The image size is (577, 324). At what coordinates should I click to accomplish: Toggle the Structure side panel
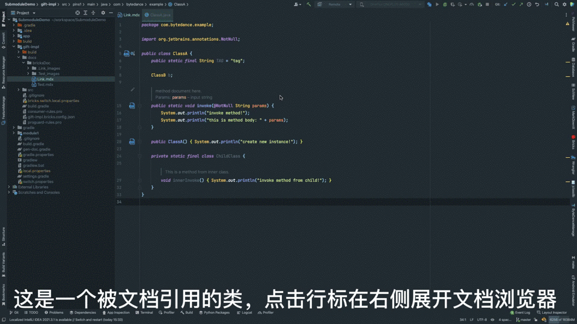4,236
